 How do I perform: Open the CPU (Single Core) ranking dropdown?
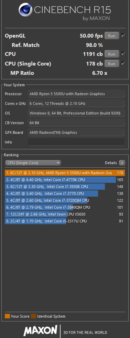click(x=33, y=163)
